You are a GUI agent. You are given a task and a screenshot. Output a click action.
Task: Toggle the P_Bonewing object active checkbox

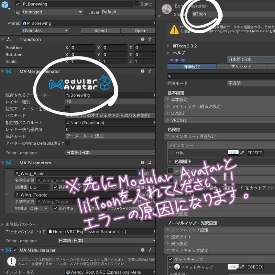coord(18,4)
